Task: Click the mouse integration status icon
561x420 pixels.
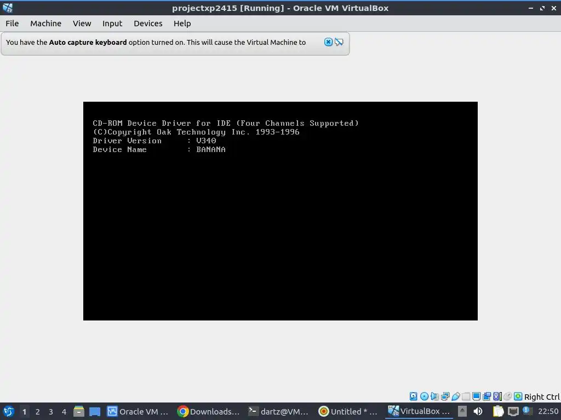Action: (507, 396)
